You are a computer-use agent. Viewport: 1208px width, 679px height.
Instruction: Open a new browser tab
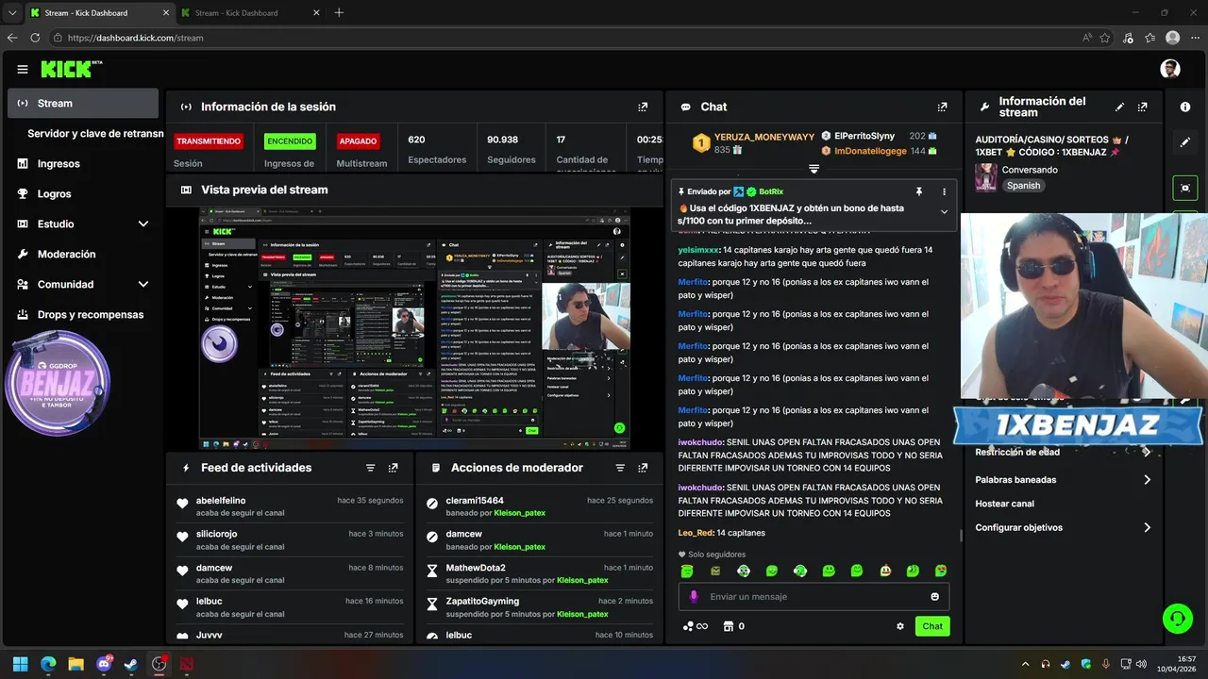(340, 12)
